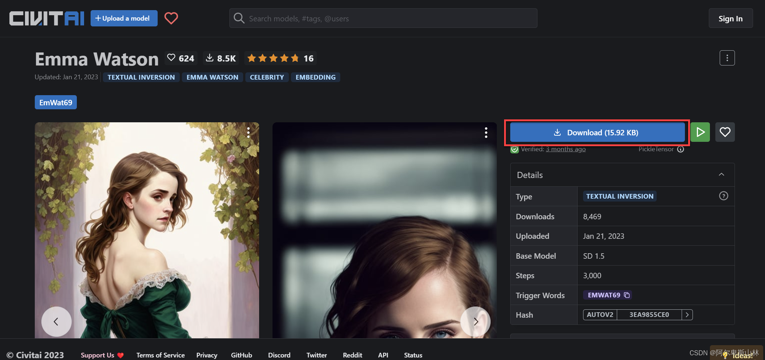
Task: Go to the previous gallery image
Action: 56,321
